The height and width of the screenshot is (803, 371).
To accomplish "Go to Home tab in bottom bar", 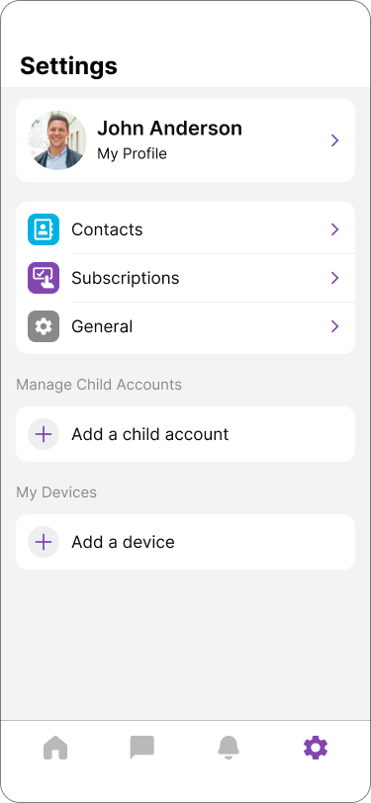I will coord(55,748).
